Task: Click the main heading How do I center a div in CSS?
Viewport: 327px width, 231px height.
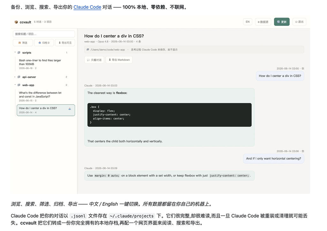Action: pyautogui.click(x=114, y=36)
